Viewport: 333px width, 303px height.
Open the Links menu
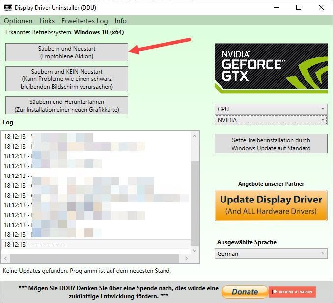click(47, 21)
